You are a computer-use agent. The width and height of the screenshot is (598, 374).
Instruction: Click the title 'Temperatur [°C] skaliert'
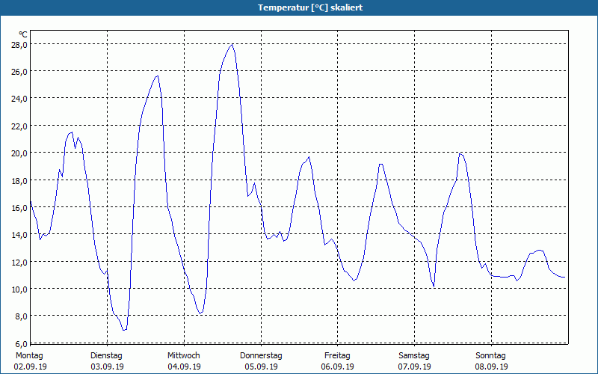(310, 7)
